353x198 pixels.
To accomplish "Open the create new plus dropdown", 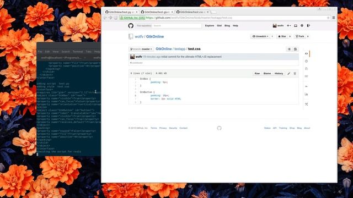I will click(288, 26).
